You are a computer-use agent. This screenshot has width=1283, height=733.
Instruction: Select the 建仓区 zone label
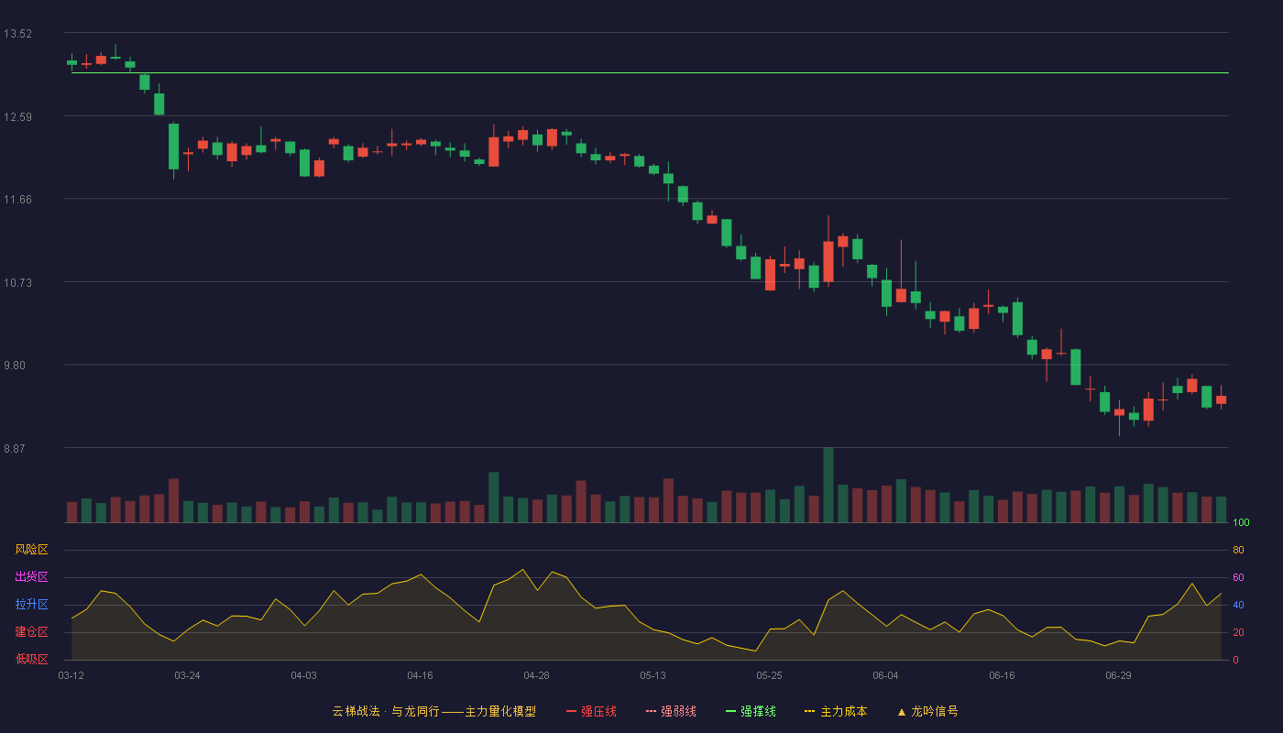tap(31, 632)
